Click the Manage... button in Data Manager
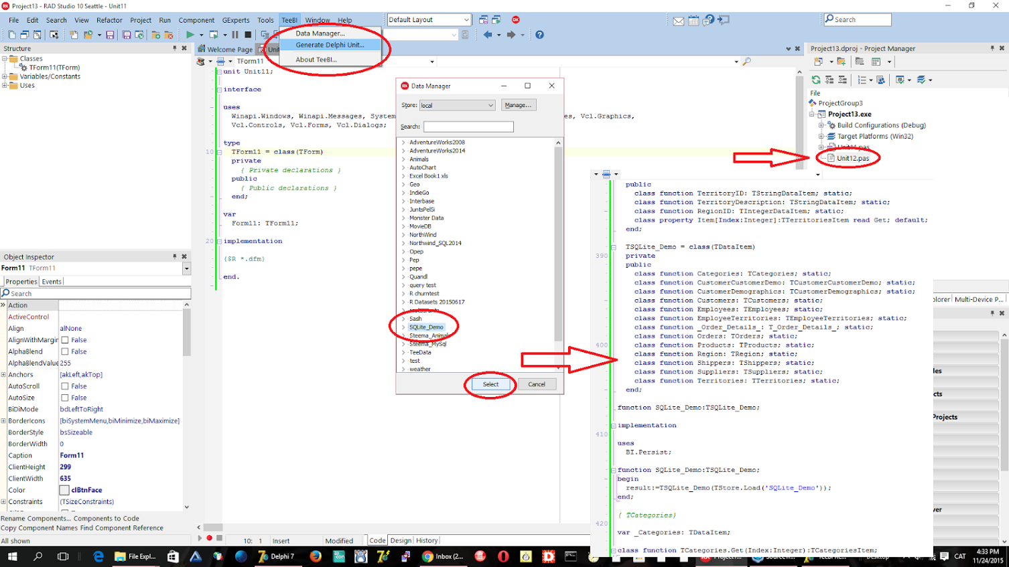 (518, 105)
